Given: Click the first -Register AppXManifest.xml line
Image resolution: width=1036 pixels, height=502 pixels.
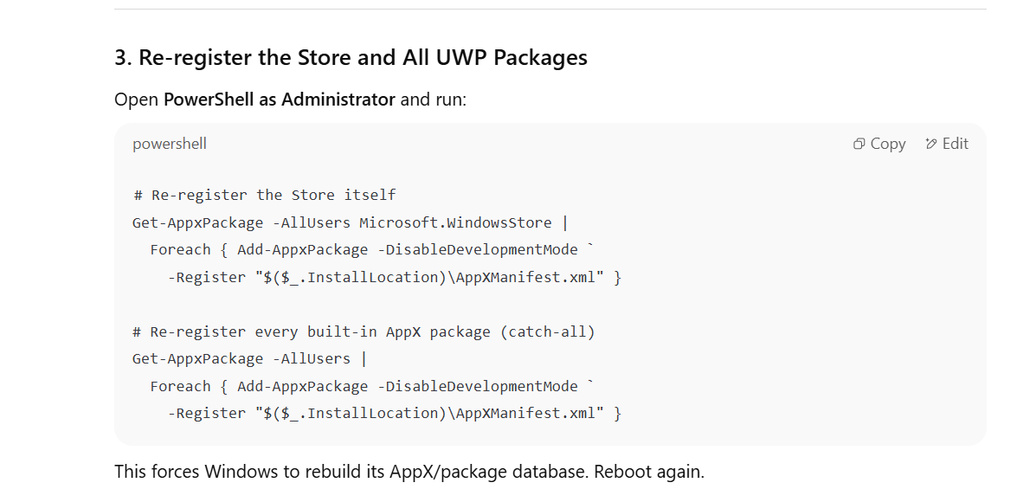Looking at the screenshot, I should pyautogui.click(x=395, y=278).
